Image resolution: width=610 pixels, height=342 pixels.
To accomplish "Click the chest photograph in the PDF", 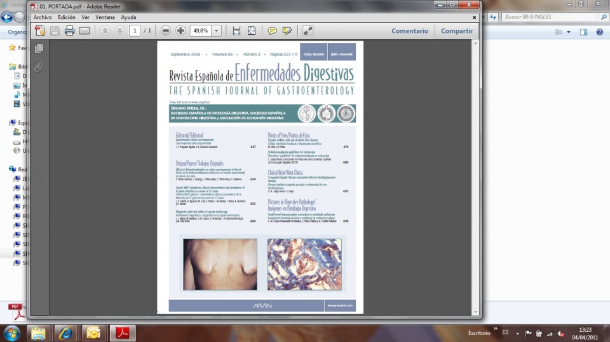I will pyautogui.click(x=220, y=264).
